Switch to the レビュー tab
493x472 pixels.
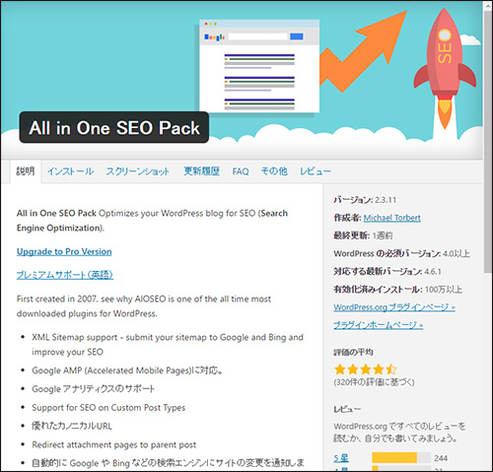click(x=315, y=171)
